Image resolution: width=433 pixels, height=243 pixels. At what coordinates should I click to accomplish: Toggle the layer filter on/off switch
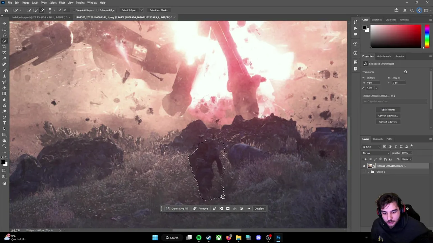(x=412, y=146)
